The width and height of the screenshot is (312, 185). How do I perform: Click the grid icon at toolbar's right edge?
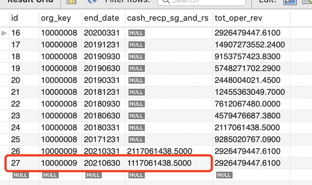306,2
